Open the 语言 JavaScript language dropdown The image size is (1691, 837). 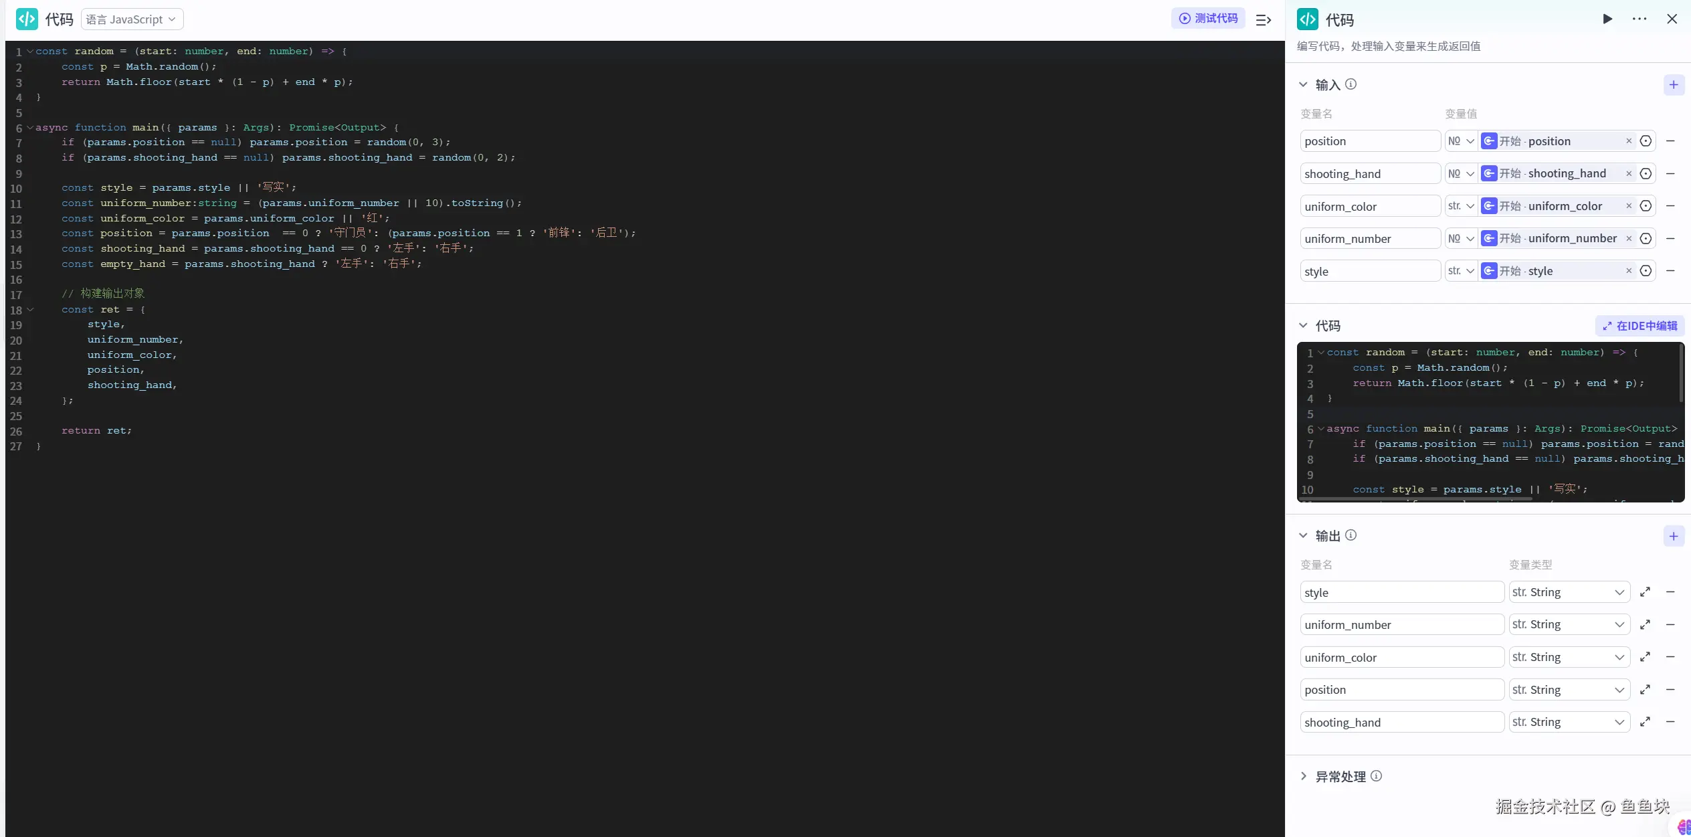pos(132,19)
